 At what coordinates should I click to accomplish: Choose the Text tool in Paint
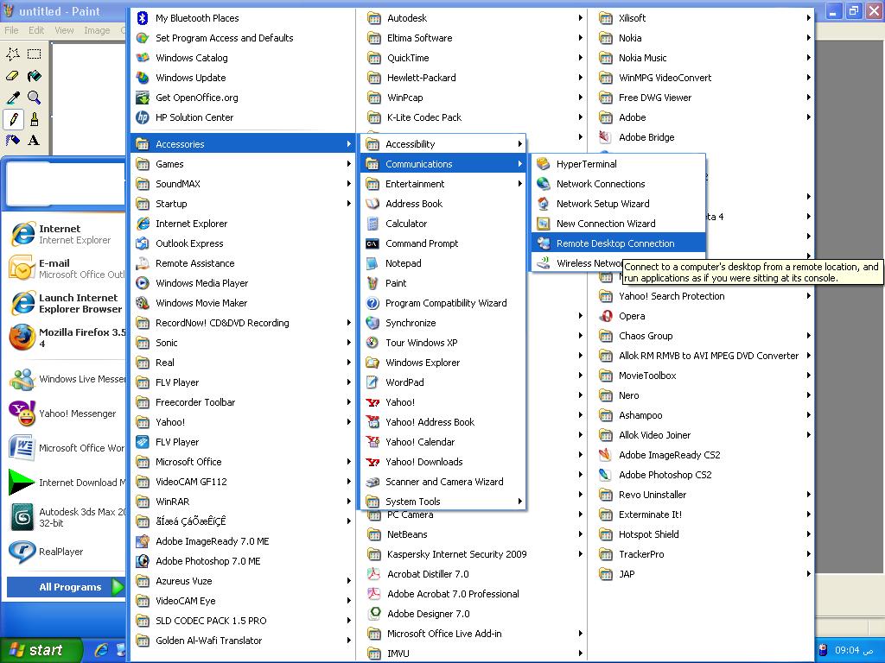(x=35, y=141)
